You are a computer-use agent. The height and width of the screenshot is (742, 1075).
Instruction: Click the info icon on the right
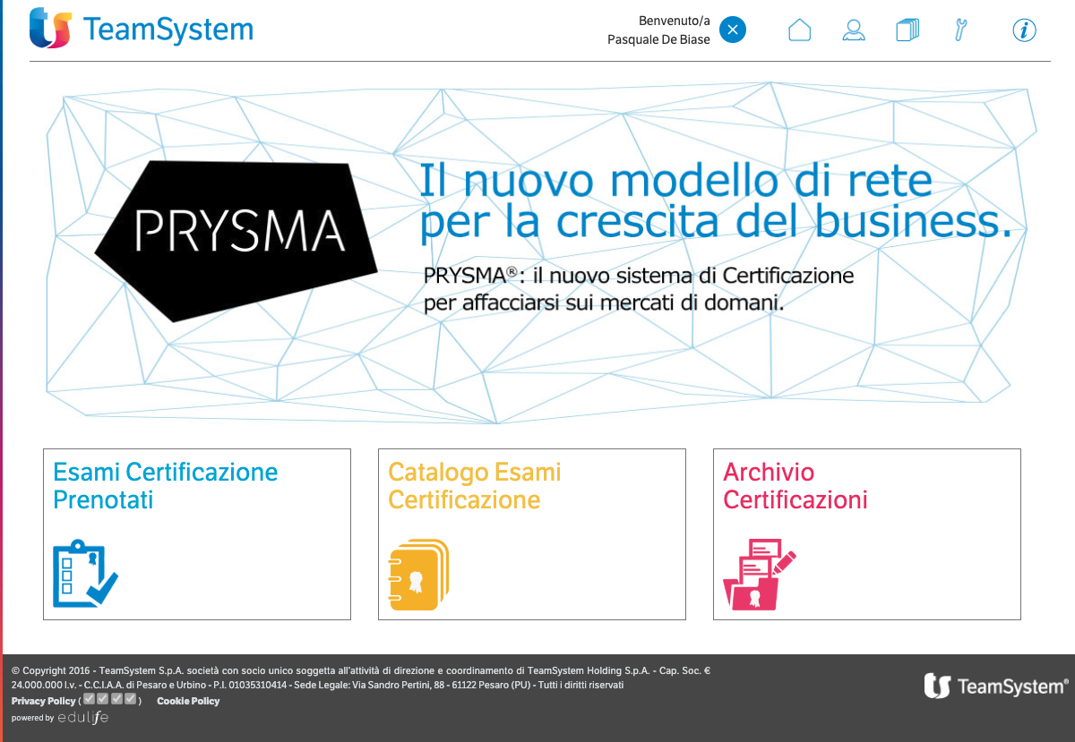(x=1024, y=30)
